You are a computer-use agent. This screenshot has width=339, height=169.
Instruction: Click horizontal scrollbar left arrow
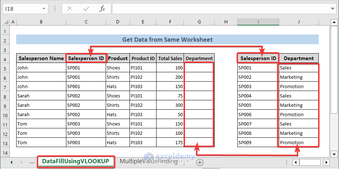tap(296, 162)
